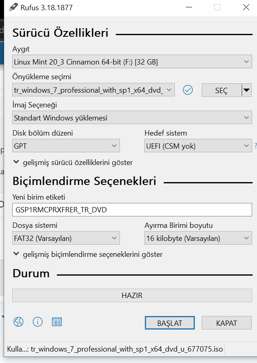Open the log viewer icon
The width and height of the screenshot is (257, 363).
tap(57, 322)
